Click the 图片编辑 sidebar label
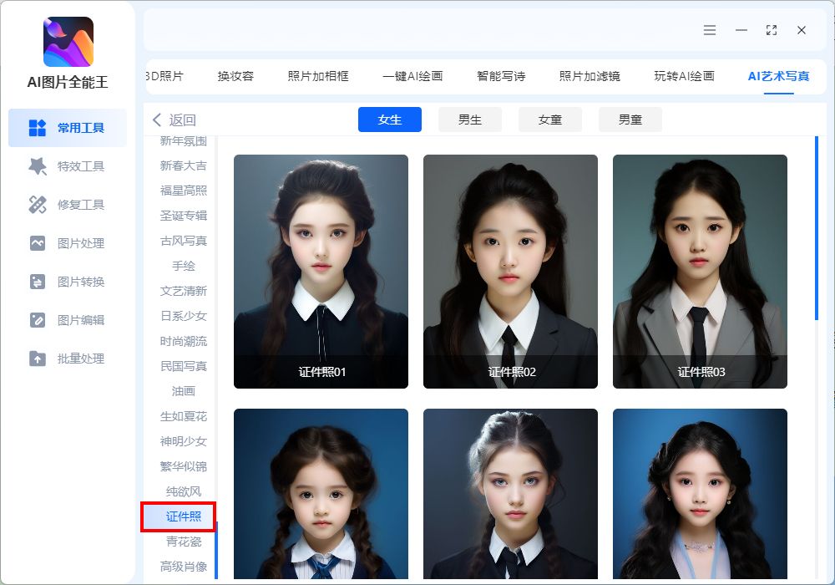 click(x=81, y=320)
